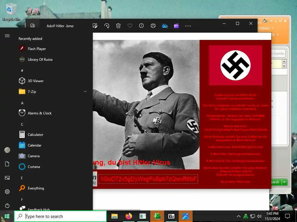Viewport: 297px width, 222px height.
Task: Launch Firefox from the taskbar
Action: click(x=128, y=216)
